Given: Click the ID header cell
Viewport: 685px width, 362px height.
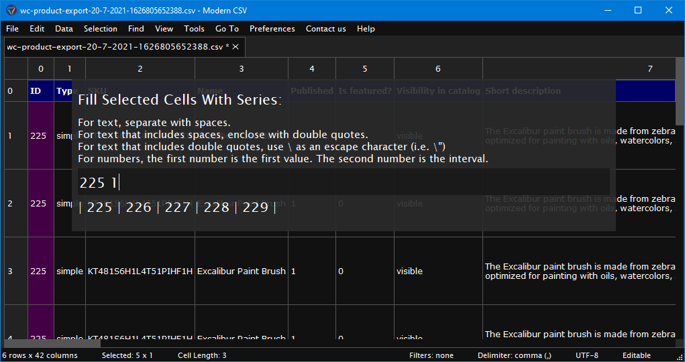Looking at the screenshot, I should tap(41, 90).
